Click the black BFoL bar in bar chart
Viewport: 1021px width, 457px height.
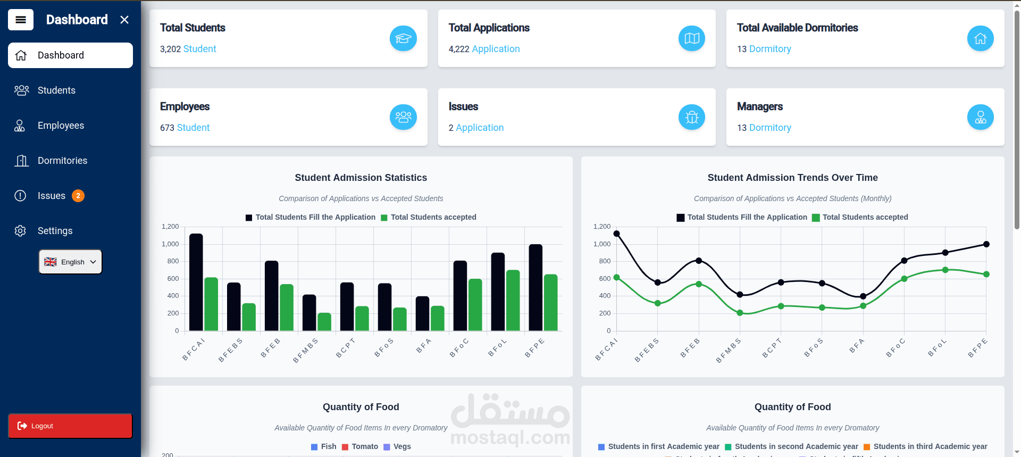tap(498, 292)
